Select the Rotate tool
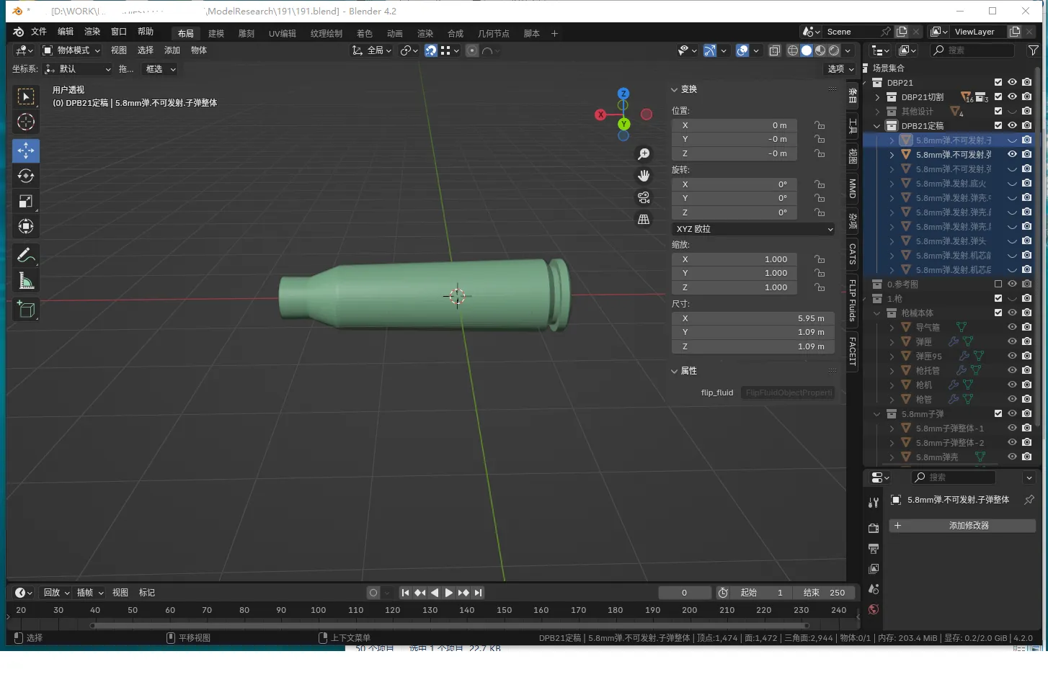 tap(26, 176)
